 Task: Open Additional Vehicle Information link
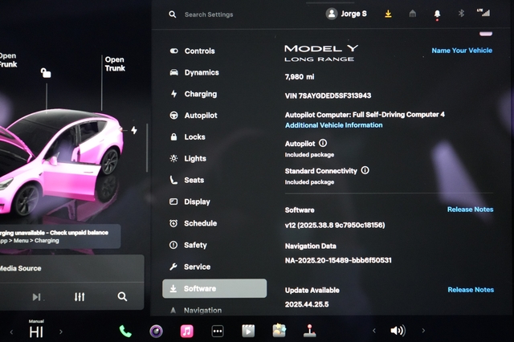pyautogui.click(x=334, y=125)
